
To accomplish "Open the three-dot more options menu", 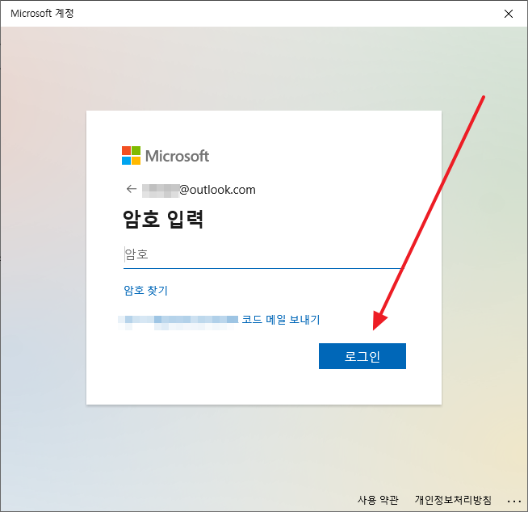I will coord(514,502).
